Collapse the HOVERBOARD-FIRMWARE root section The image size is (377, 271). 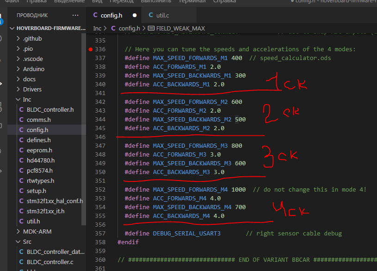point(50,28)
